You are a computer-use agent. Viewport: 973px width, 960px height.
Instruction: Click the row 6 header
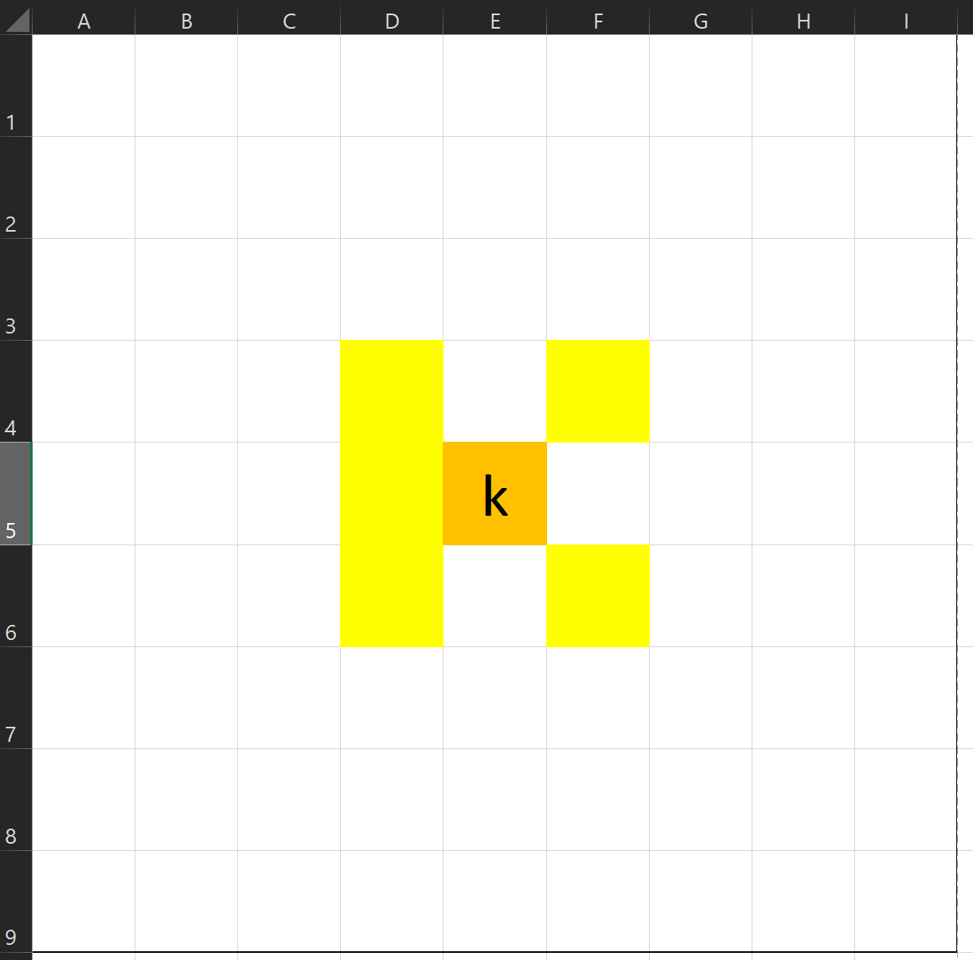16,595
